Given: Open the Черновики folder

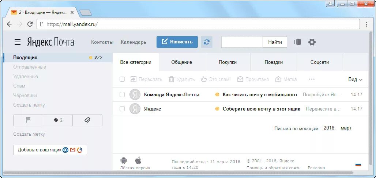Looking at the screenshot, I should coord(25,96).
